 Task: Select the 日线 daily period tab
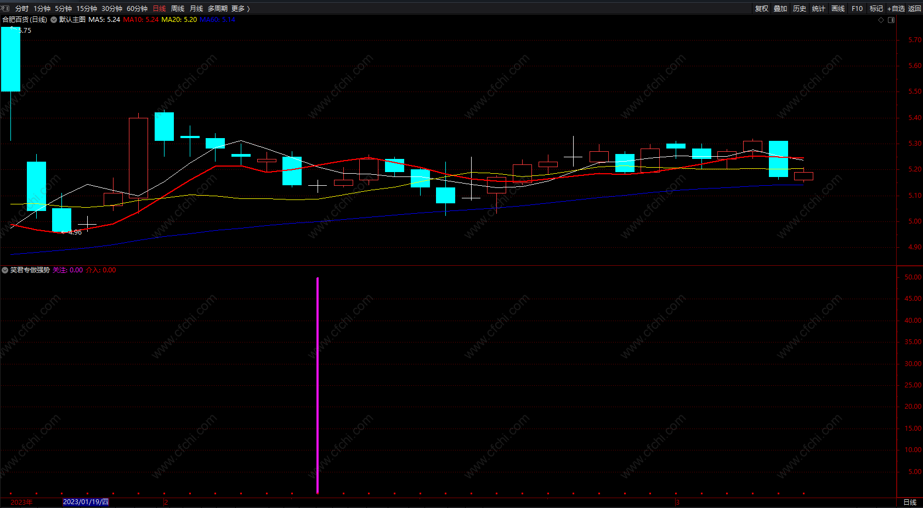coord(159,9)
